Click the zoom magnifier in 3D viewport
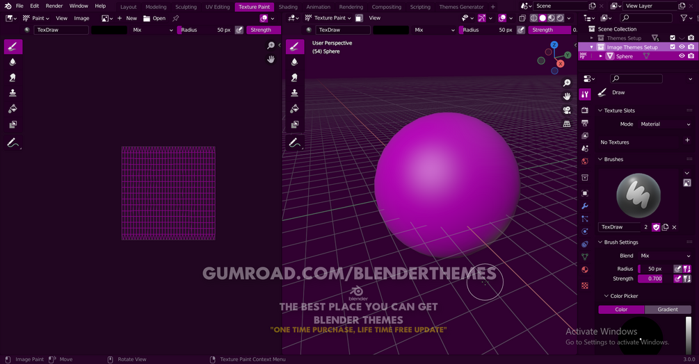Viewport: 699px width, 364px height. (567, 83)
